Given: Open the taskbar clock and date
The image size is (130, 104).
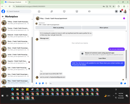Looking at the screenshot, I should pyautogui.click(x=121, y=96).
